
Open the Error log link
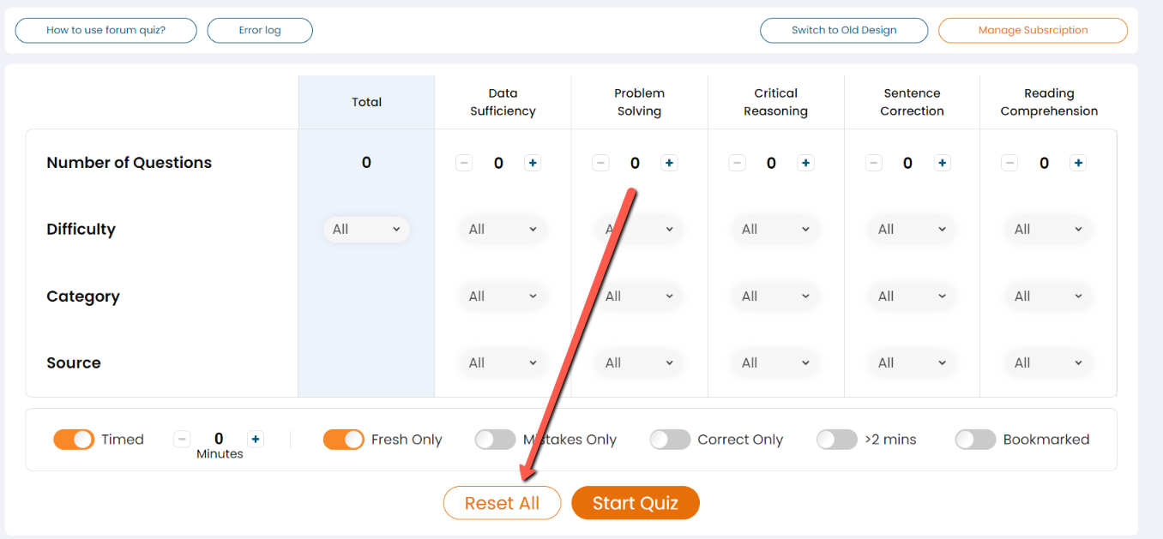click(x=260, y=30)
